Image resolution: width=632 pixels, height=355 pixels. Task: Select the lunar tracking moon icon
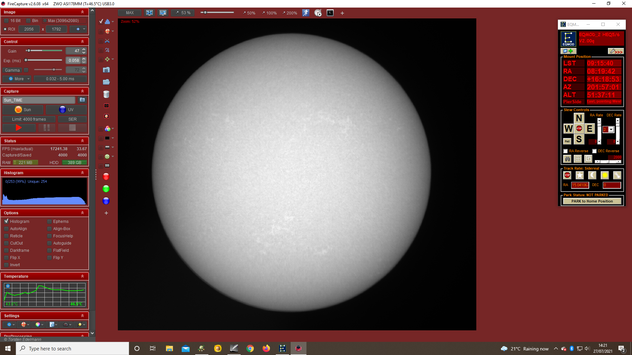click(592, 175)
